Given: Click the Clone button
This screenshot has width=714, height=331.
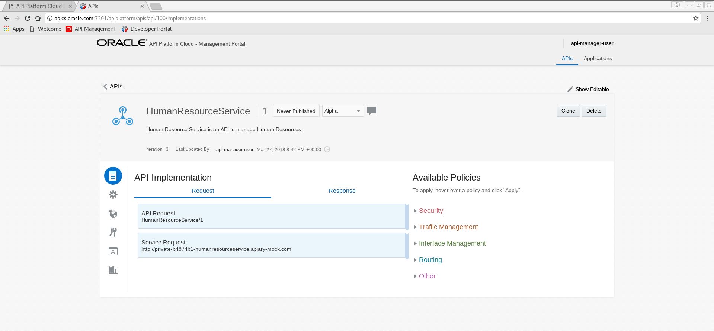Looking at the screenshot, I should pos(568,111).
